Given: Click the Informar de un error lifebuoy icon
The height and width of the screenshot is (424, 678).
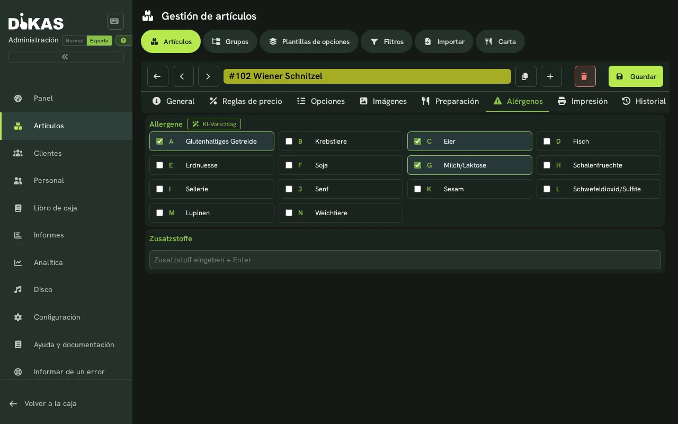Looking at the screenshot, I should coord(18,372).
